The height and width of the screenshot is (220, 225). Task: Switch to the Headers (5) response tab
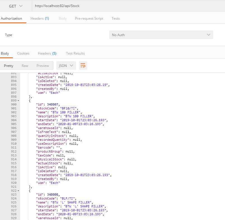[47, 53]
